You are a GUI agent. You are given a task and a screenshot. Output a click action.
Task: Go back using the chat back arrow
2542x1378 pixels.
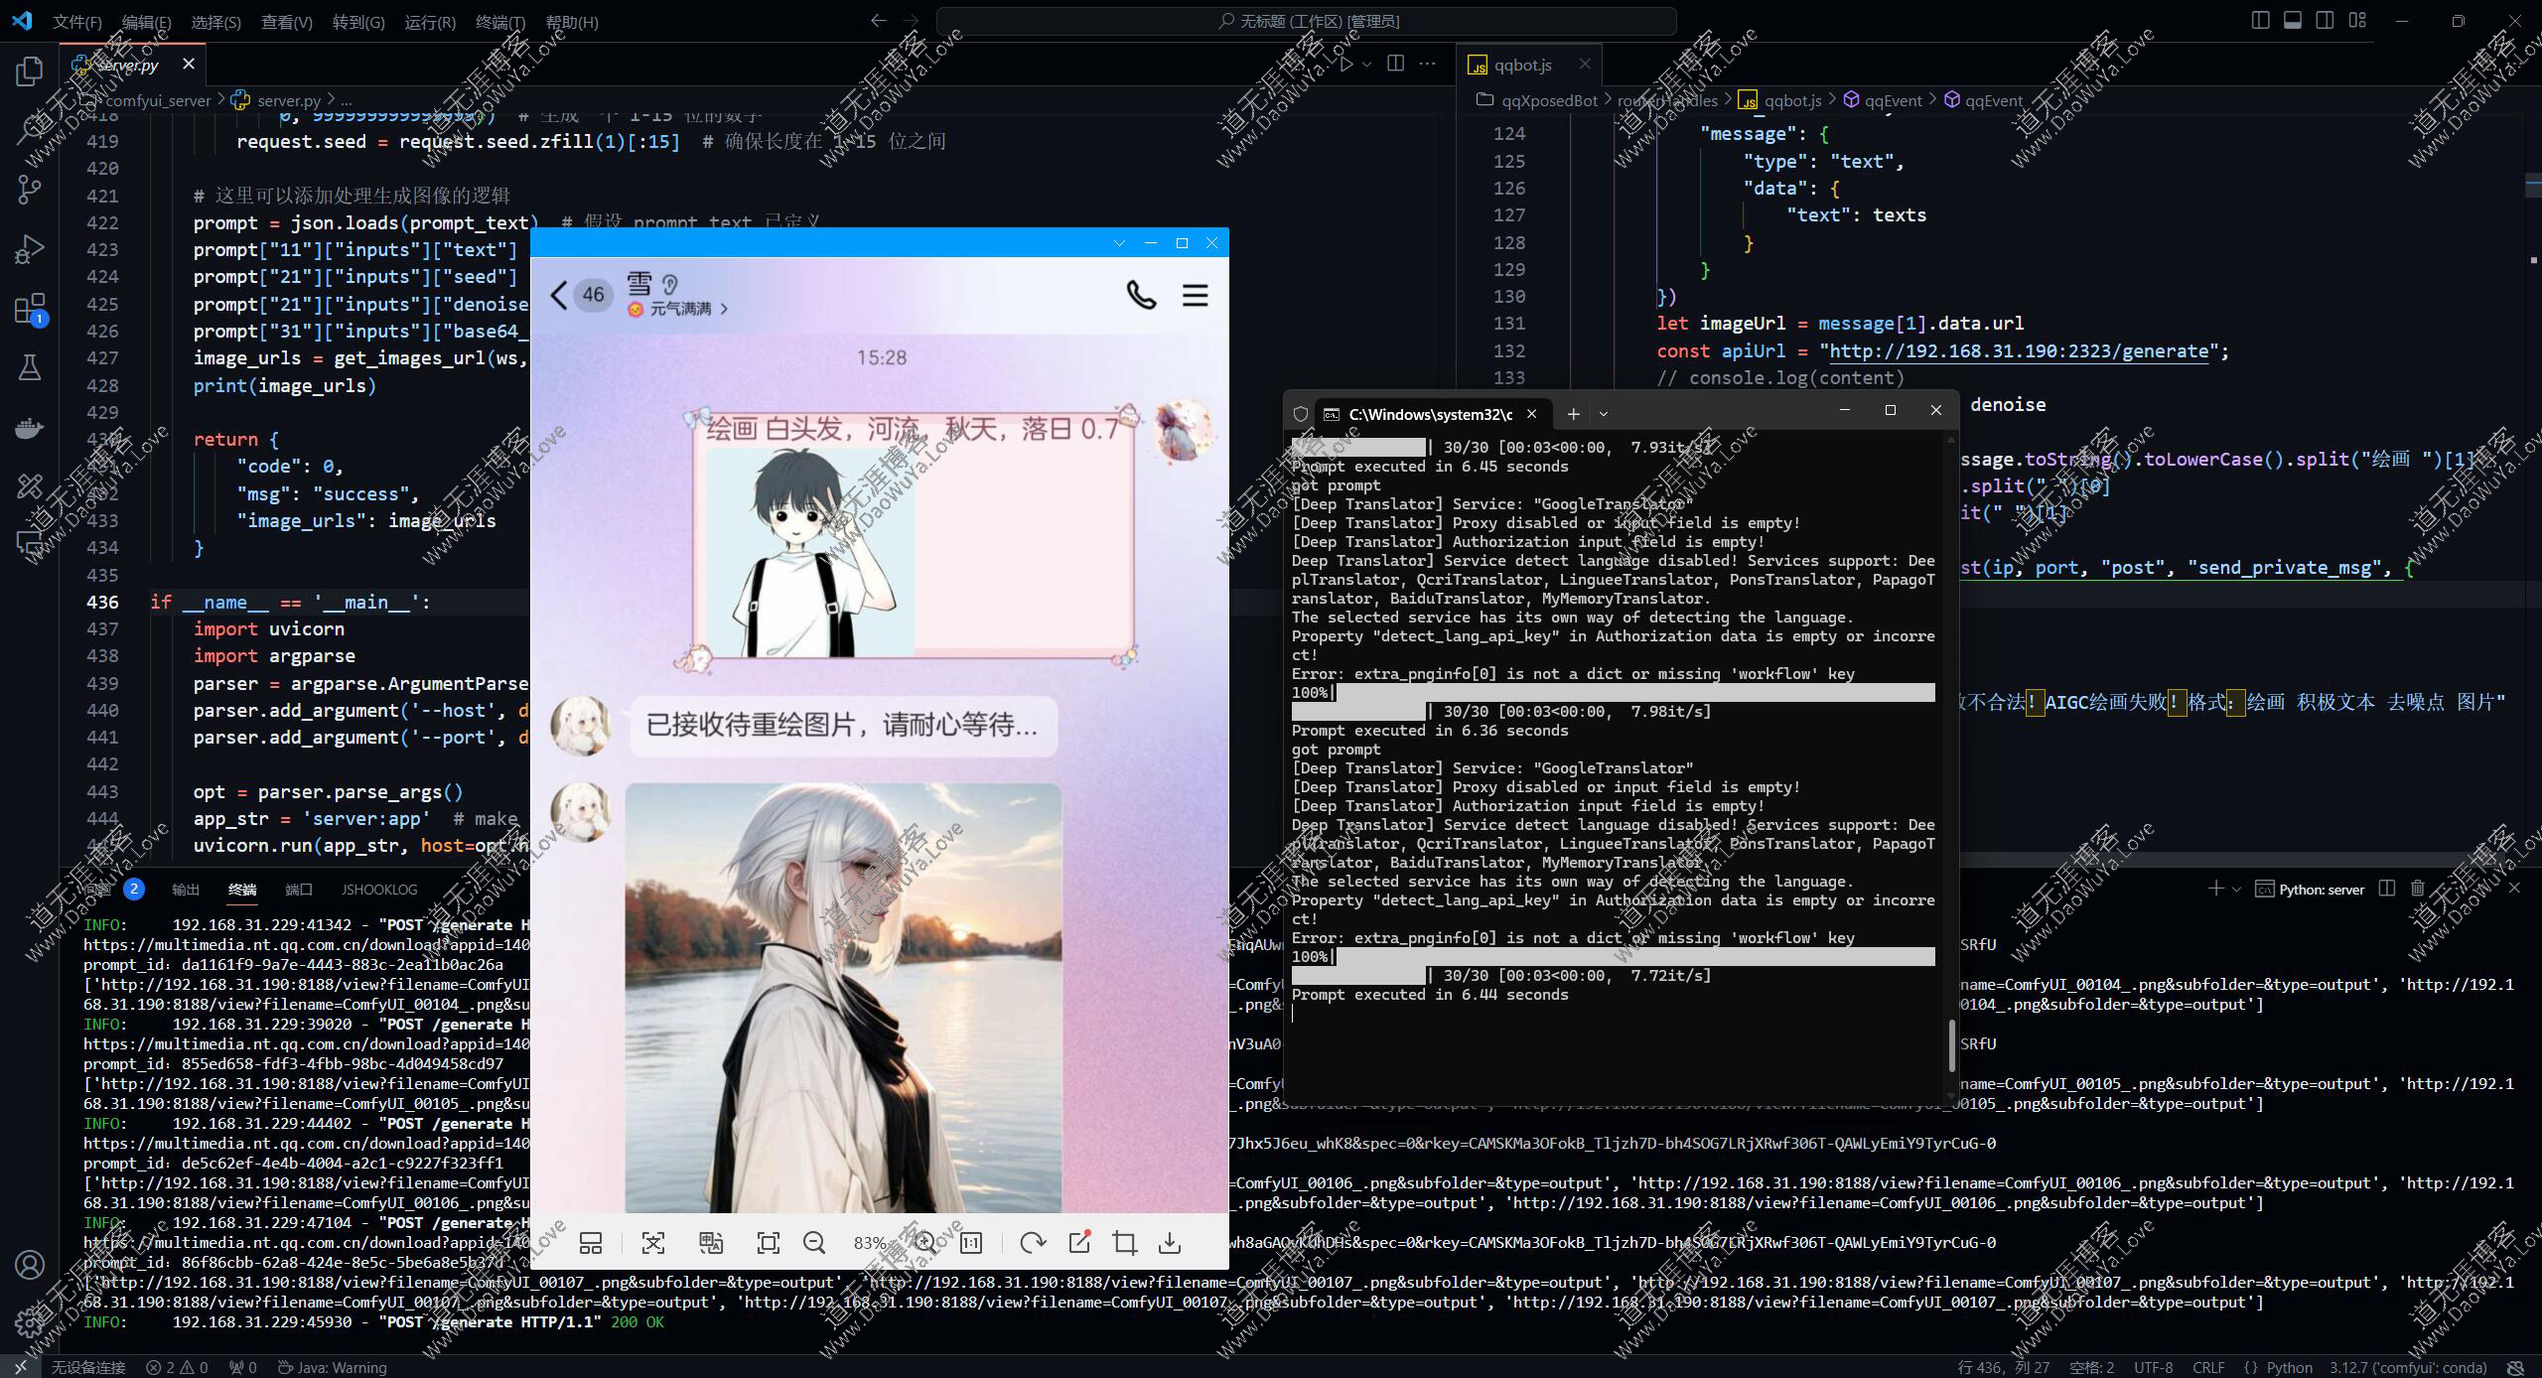(558, 295)
